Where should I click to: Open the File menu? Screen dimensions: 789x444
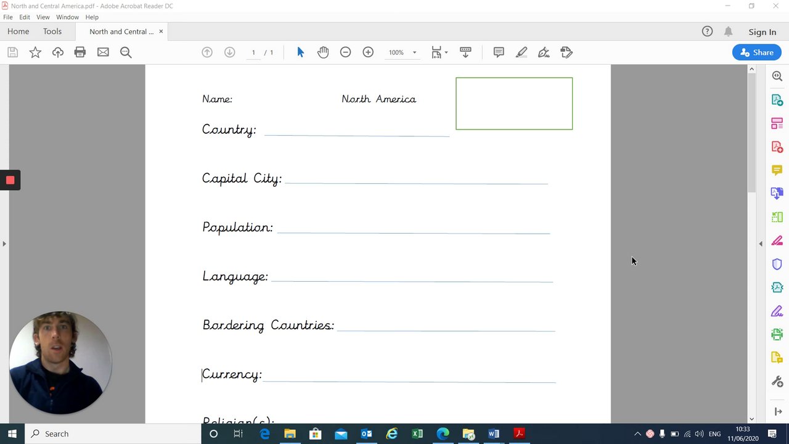8,17
